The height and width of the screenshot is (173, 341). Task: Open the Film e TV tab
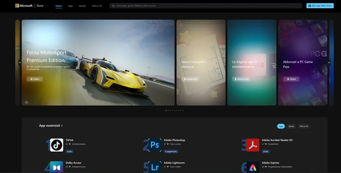tap(97, 6)
